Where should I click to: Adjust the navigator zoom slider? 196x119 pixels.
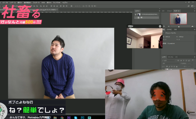[178, 26]
